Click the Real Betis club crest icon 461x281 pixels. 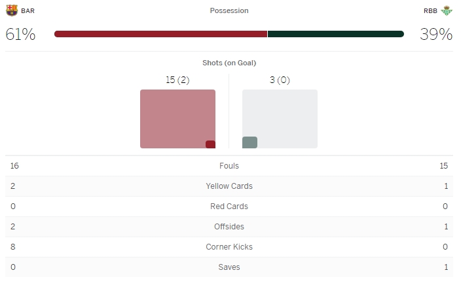[x=447, y=10]
